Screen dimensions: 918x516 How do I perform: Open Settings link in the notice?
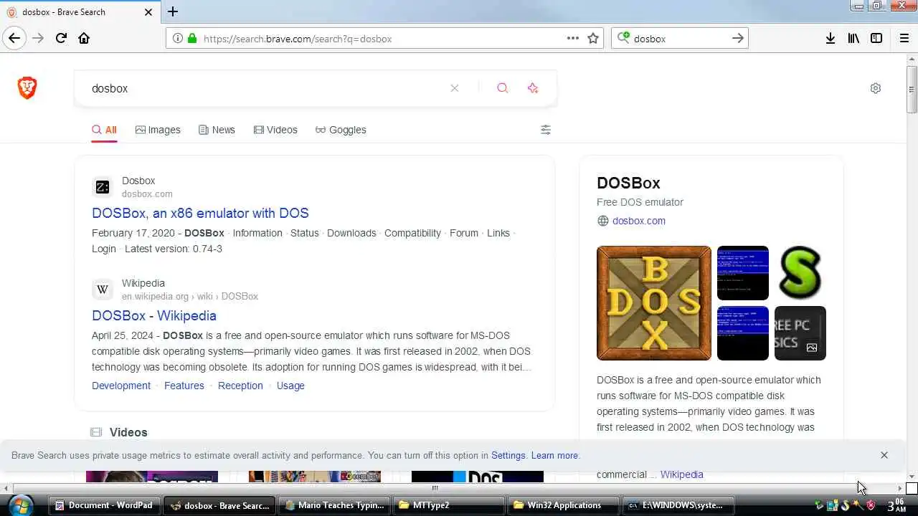click(x=508, y=455)
